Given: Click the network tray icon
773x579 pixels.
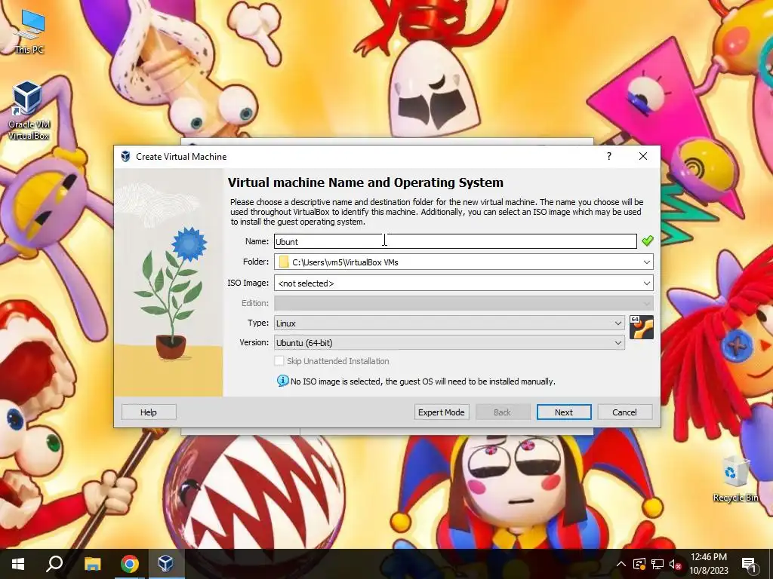Looking at the screenshot, I should pos(658,564).
